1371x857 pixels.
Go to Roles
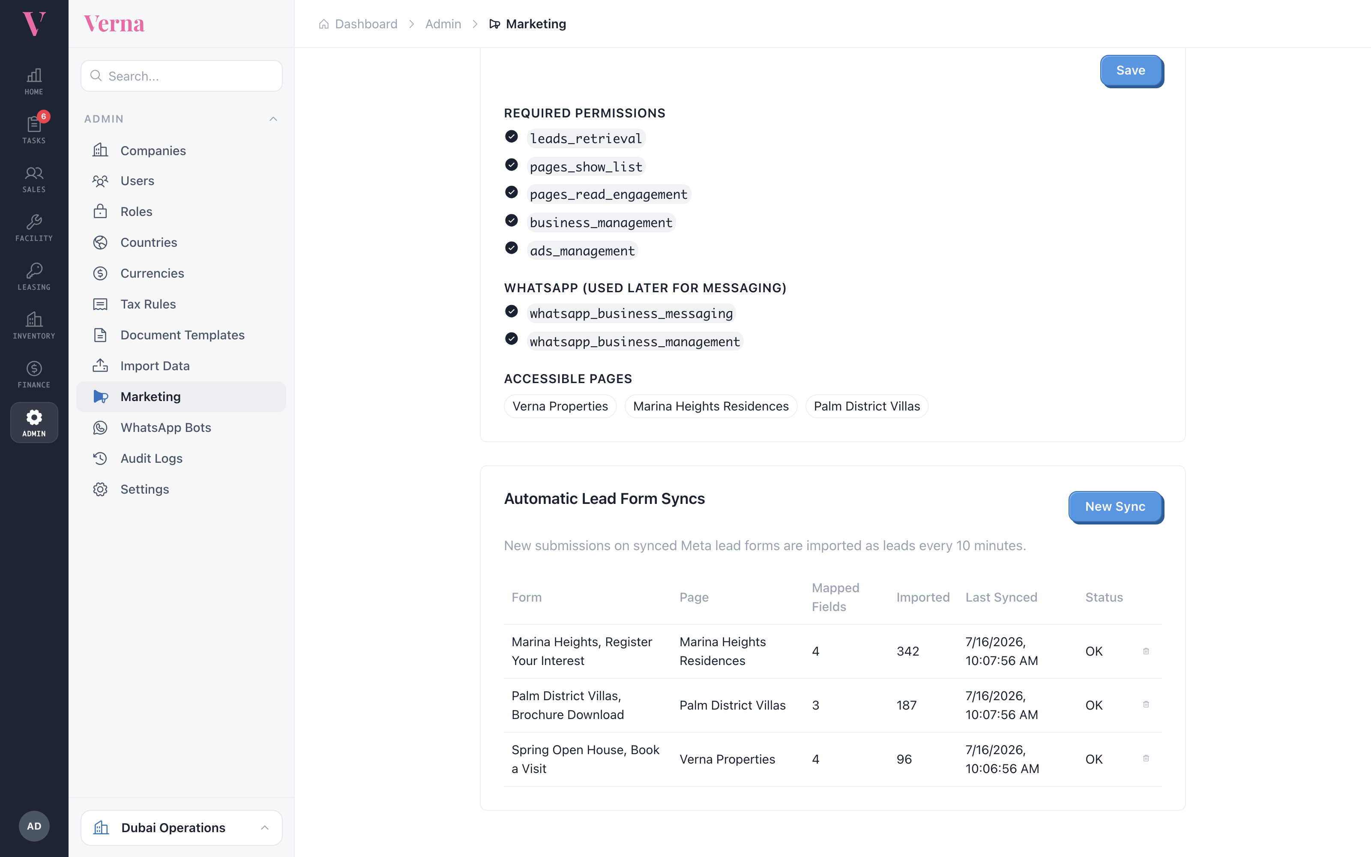click(x=181, y=211)
